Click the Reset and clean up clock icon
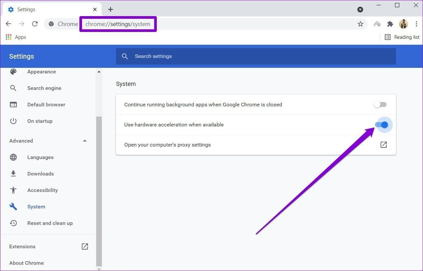 point(13,223)
